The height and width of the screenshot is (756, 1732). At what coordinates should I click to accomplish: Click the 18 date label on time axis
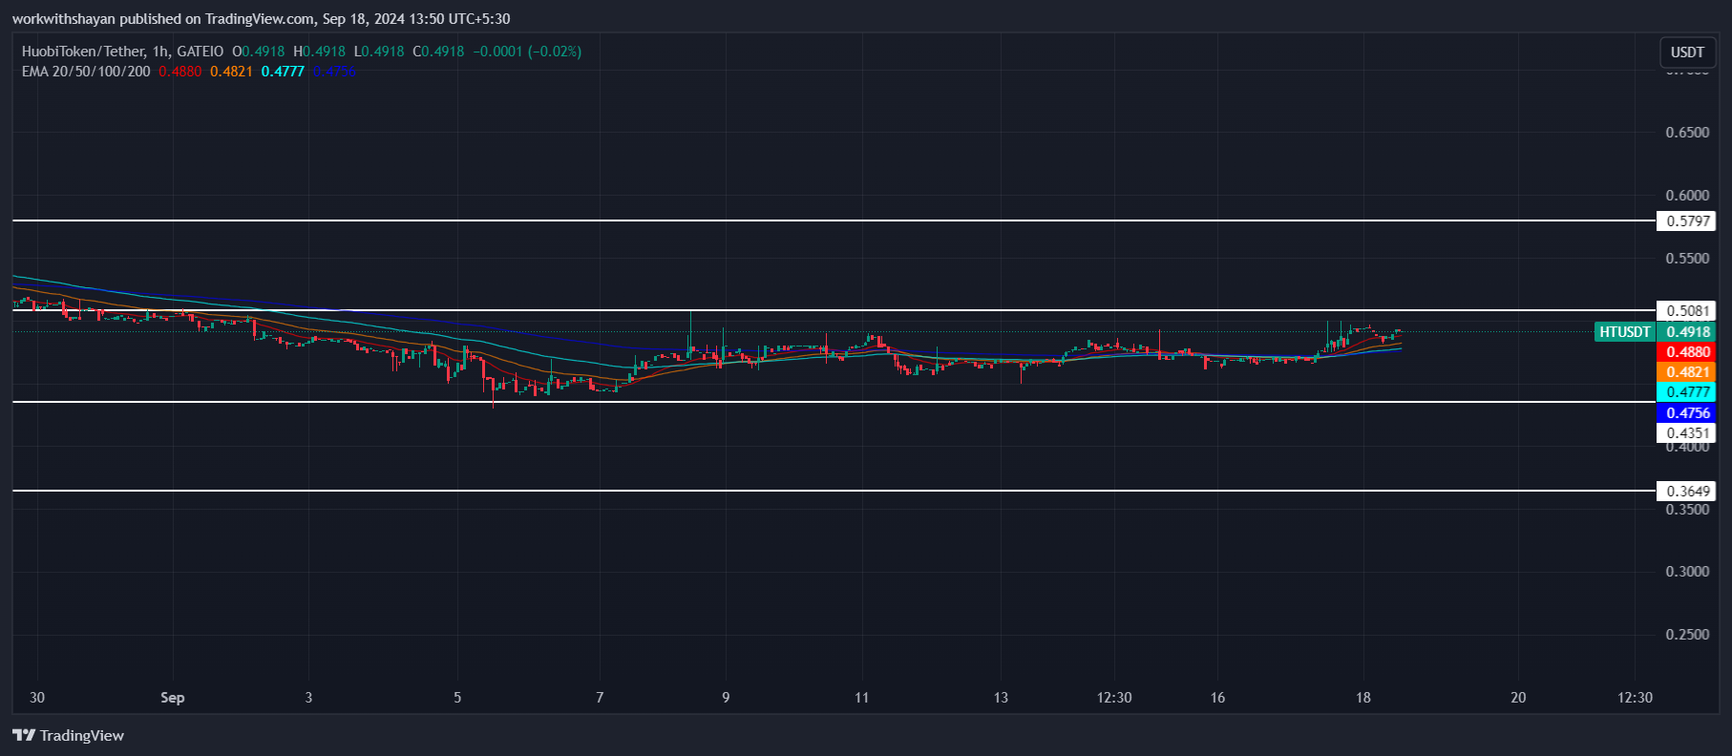coord(1363,698)
